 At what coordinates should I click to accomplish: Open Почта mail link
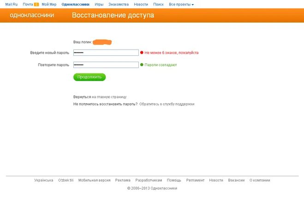click(28, 4)
